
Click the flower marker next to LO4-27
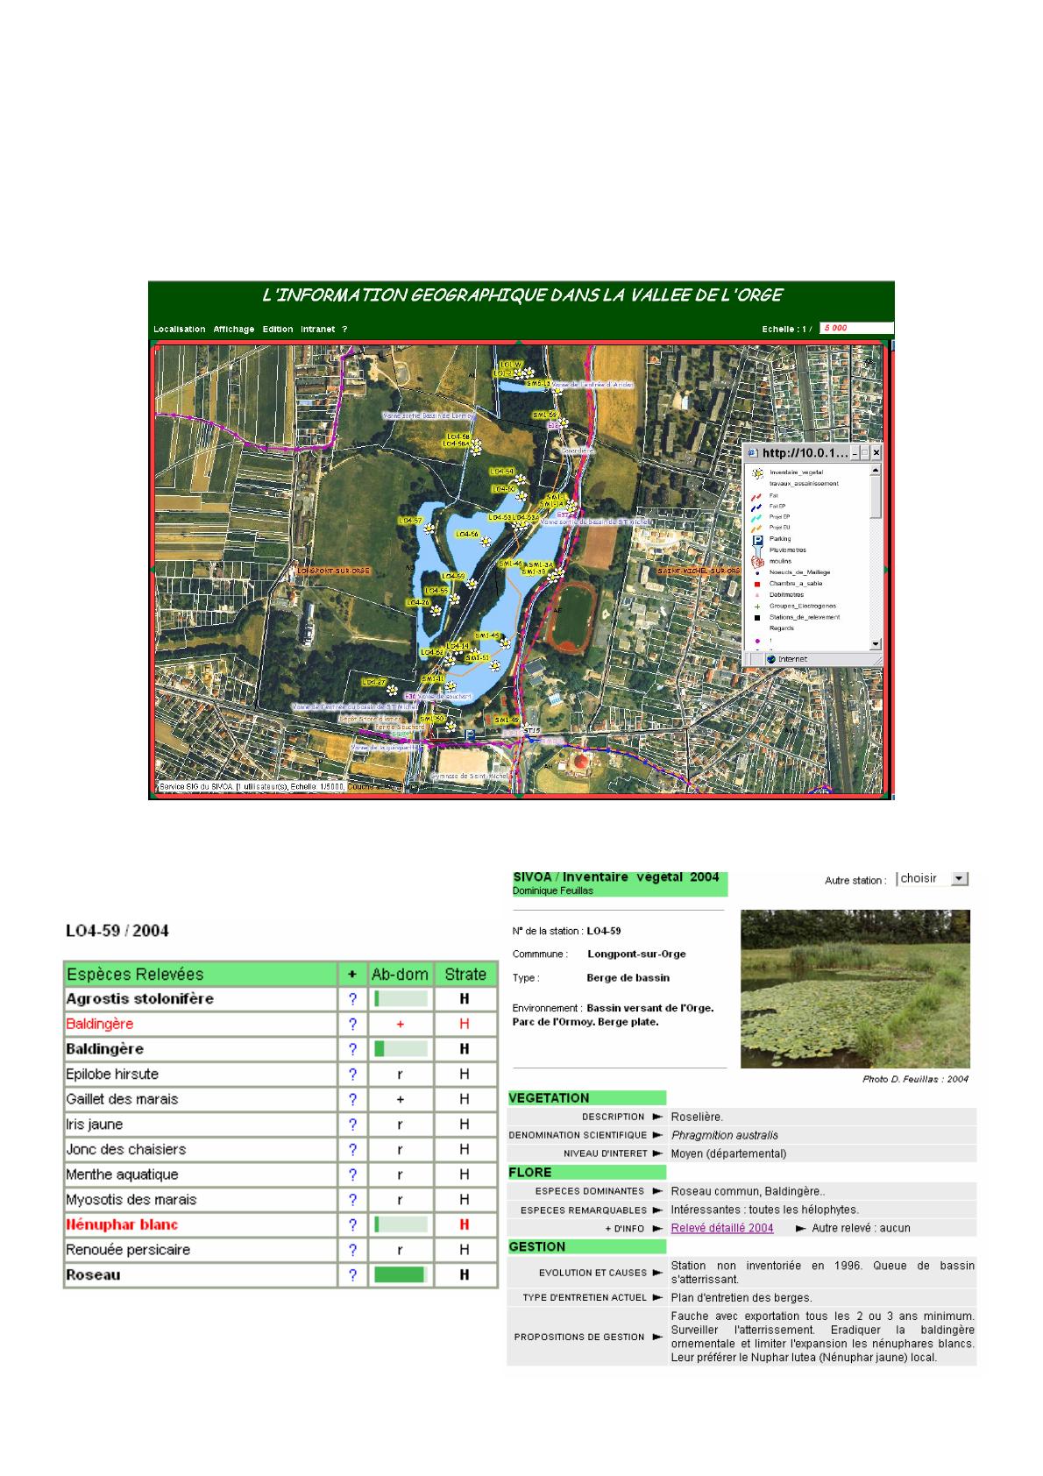pos(392,689)
